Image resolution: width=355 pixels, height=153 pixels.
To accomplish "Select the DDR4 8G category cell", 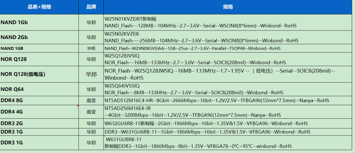I will pyautogui.click(x=39, y=100).
